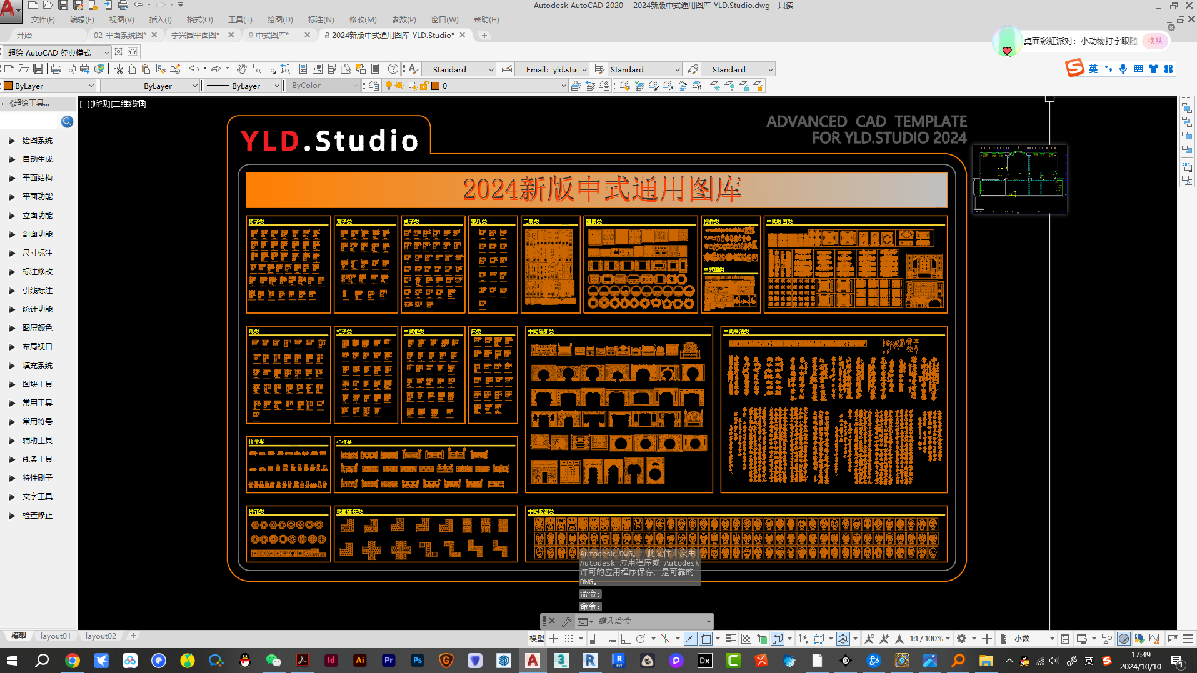The width and height of the screenshot is (1197, 673).
Task: Click the Make Object's Layer Current icon
Action: (x=576, y=86)
